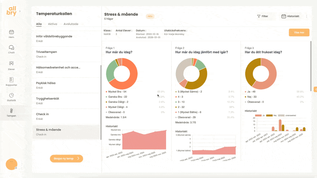Open the three-dot more options menu
The width and height of the screenshot is (317, 178).
[x=306, y=16]
